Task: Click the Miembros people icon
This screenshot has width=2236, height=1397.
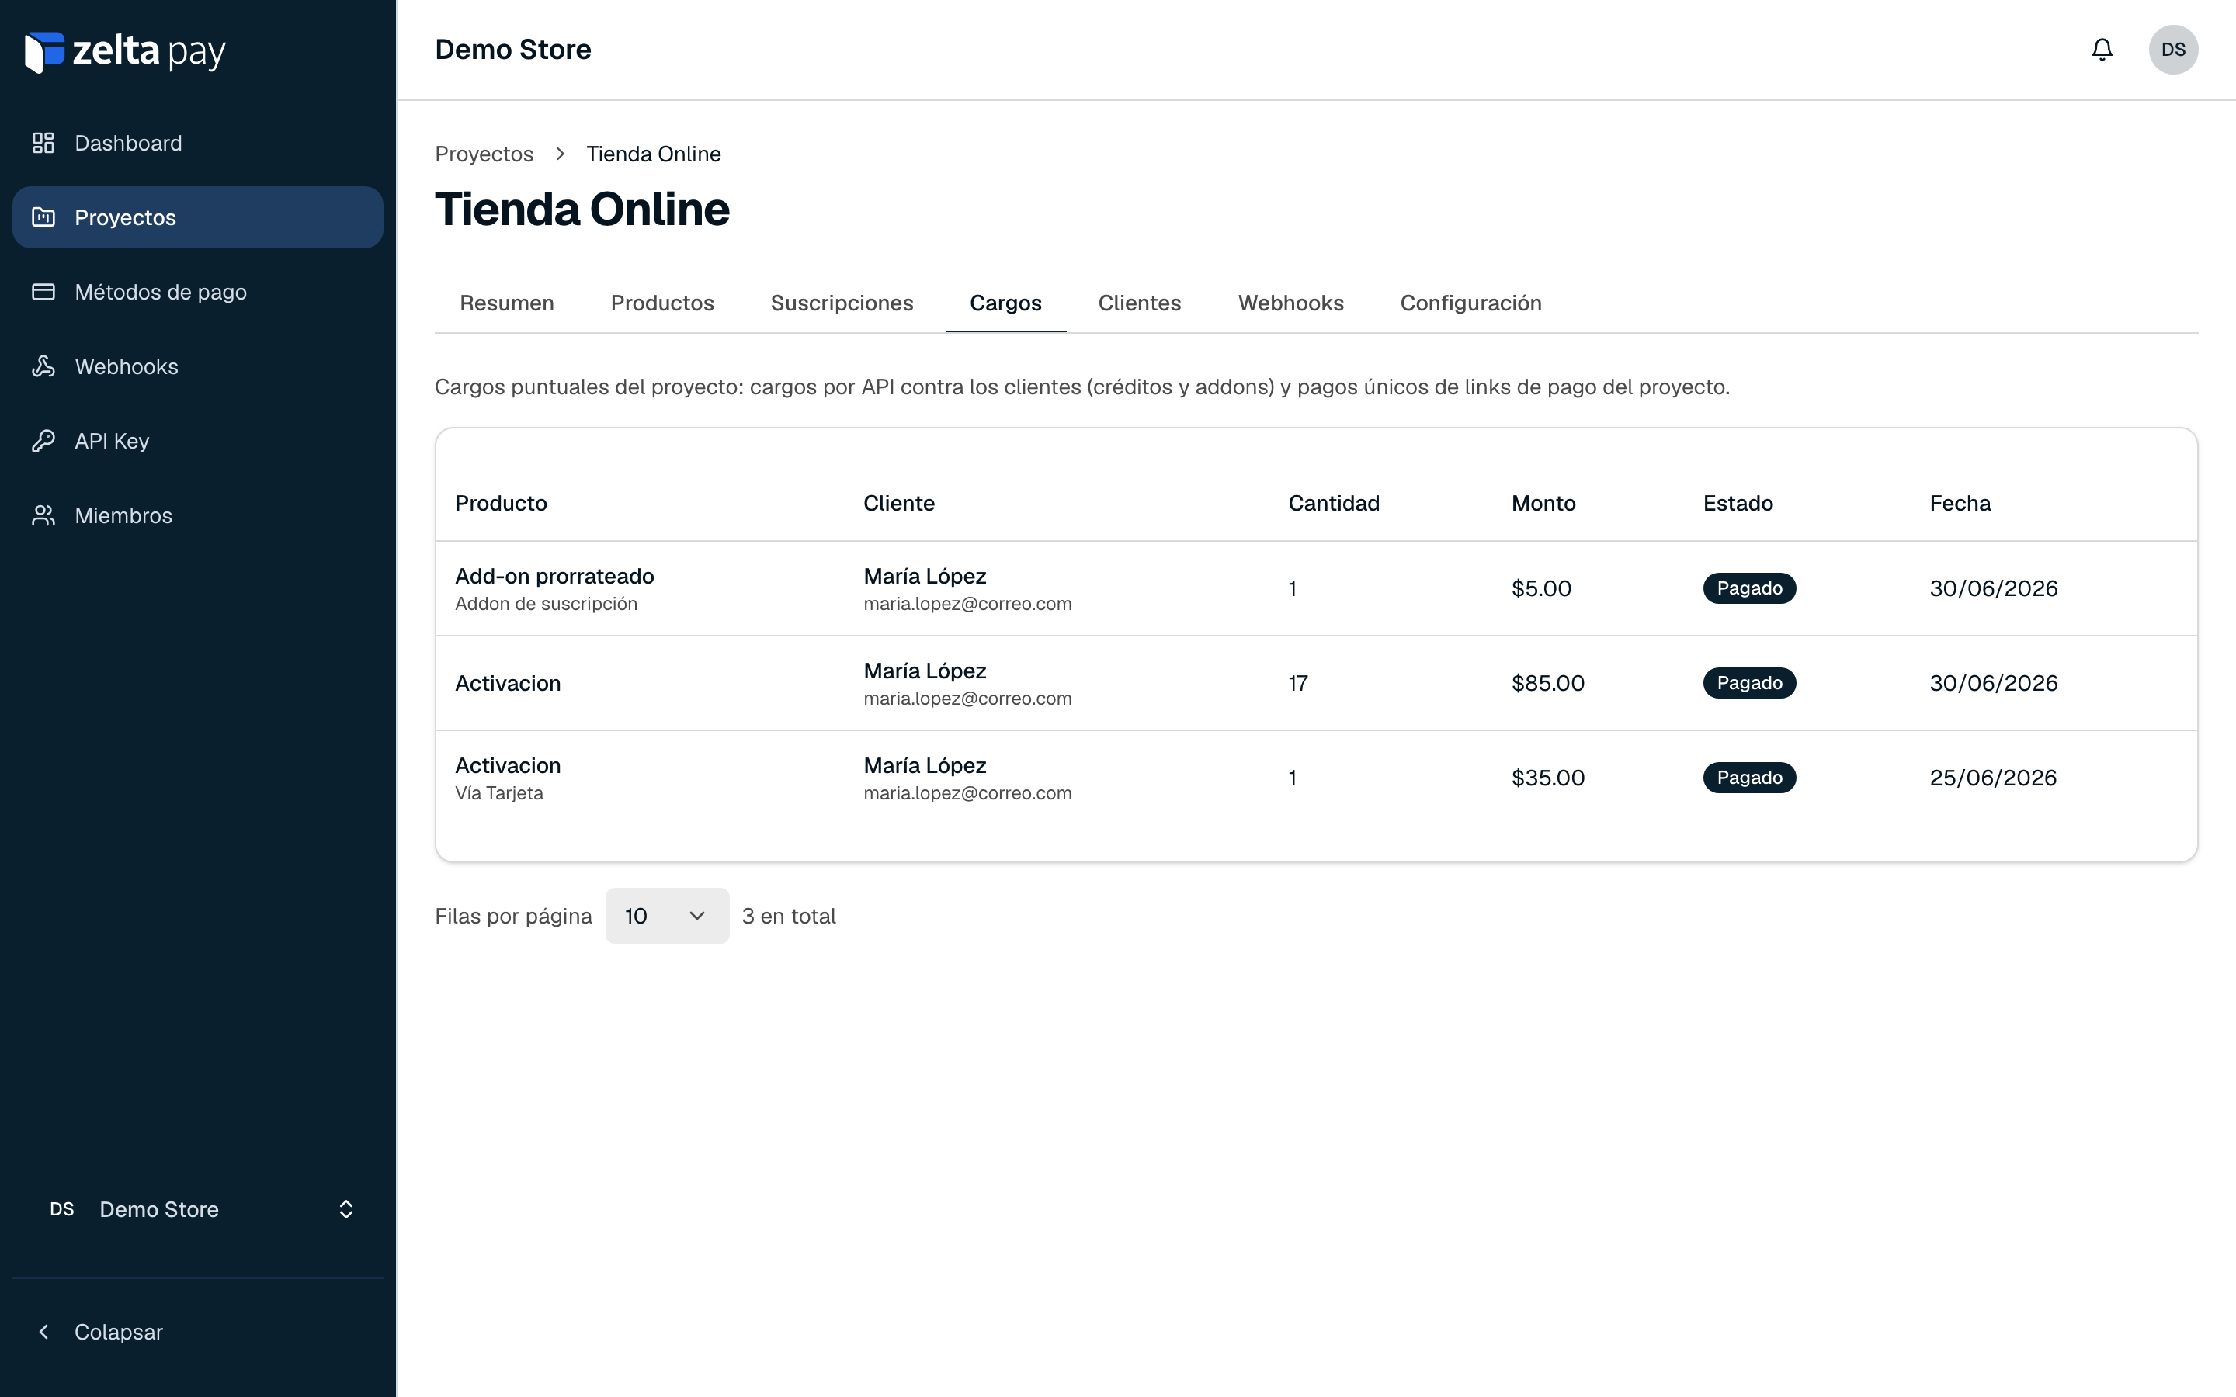Action: coord(43,515)
